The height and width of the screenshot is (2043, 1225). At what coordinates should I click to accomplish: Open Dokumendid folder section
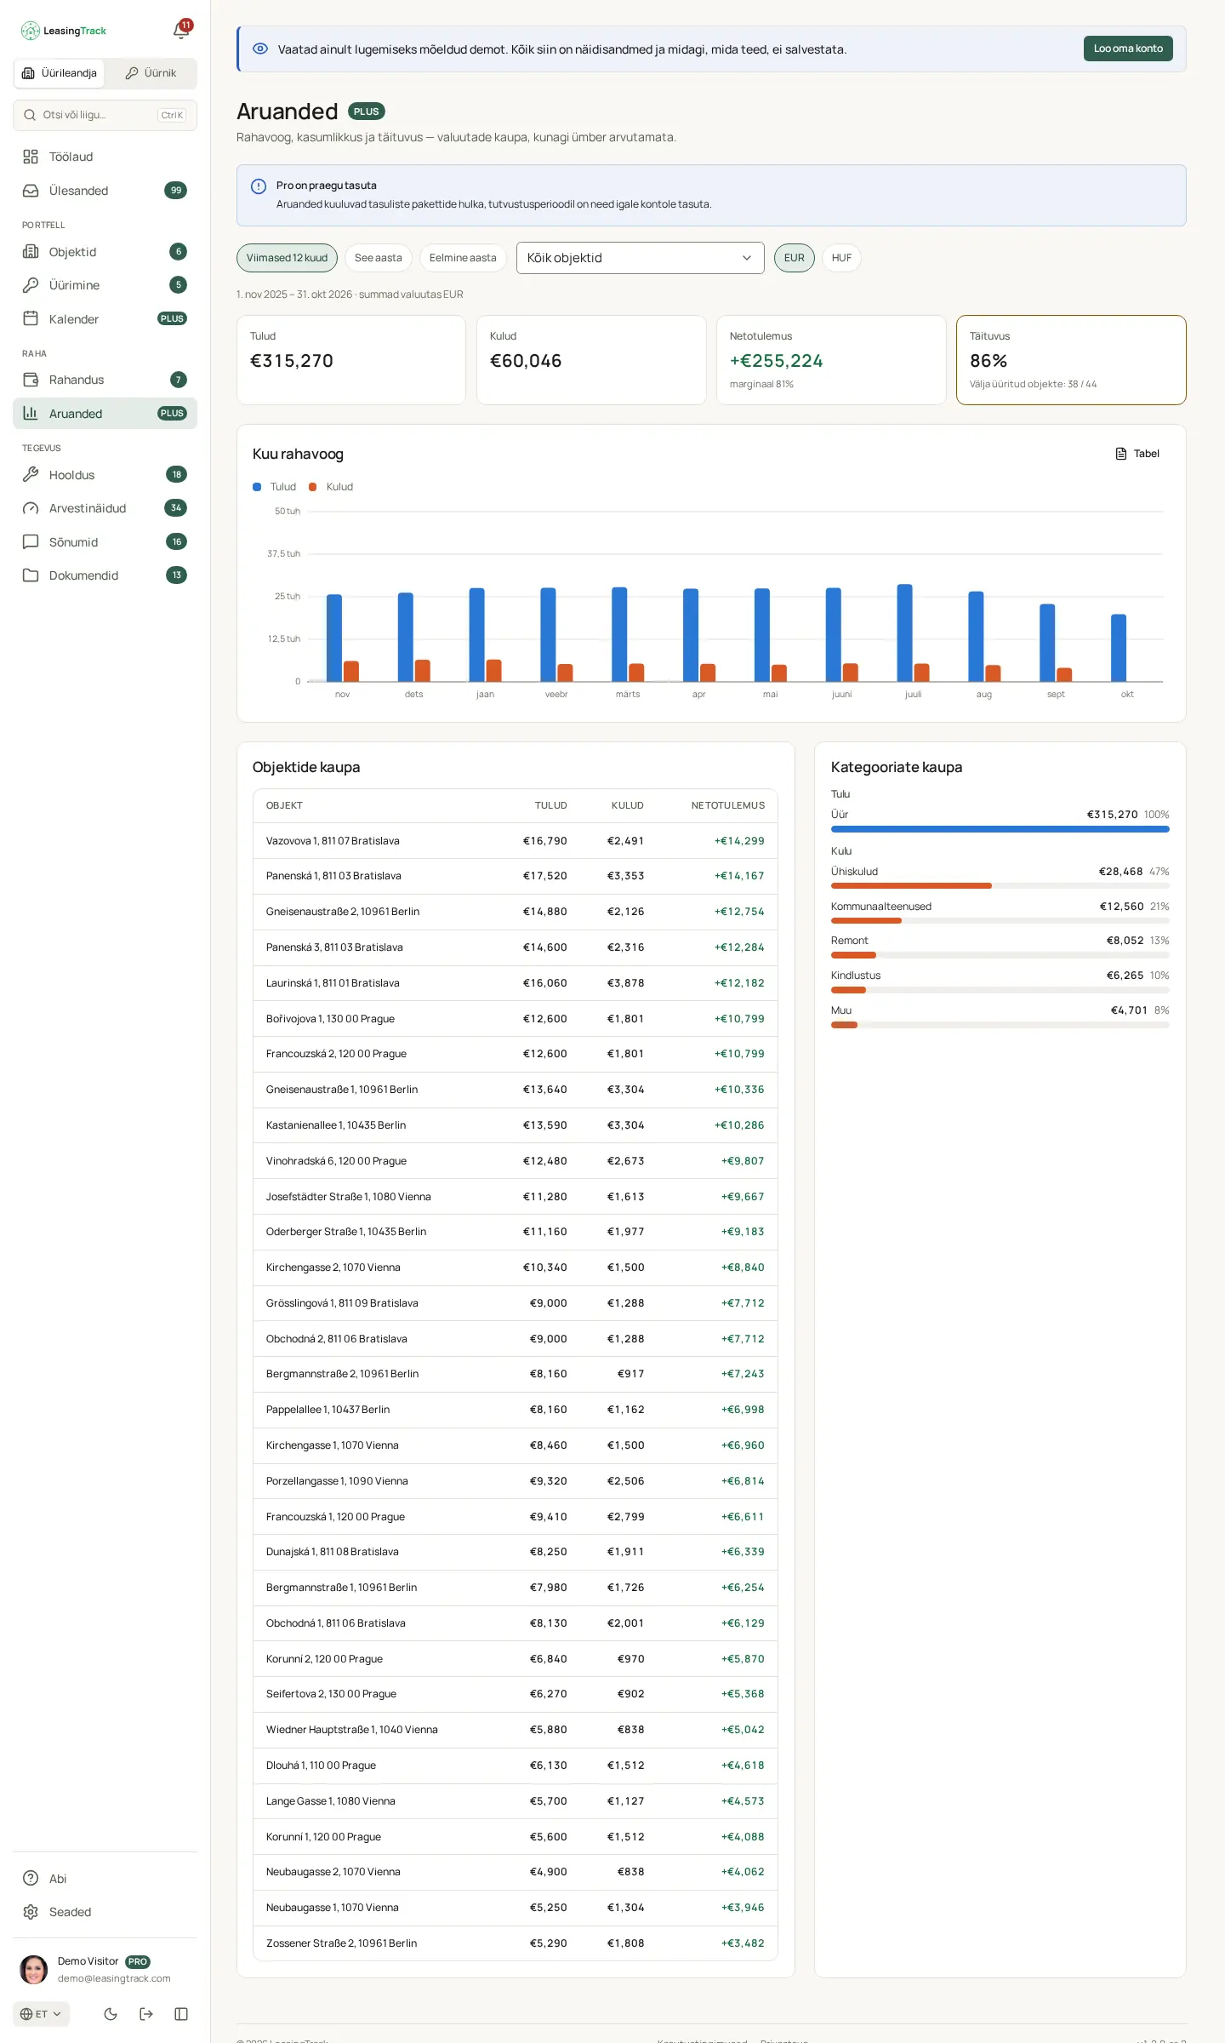tap(105, 575)
